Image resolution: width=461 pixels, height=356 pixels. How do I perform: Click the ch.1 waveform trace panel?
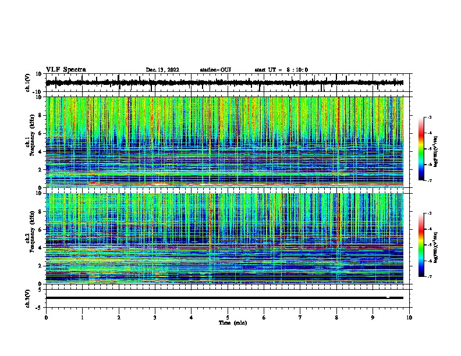click(x=229, y=83)
